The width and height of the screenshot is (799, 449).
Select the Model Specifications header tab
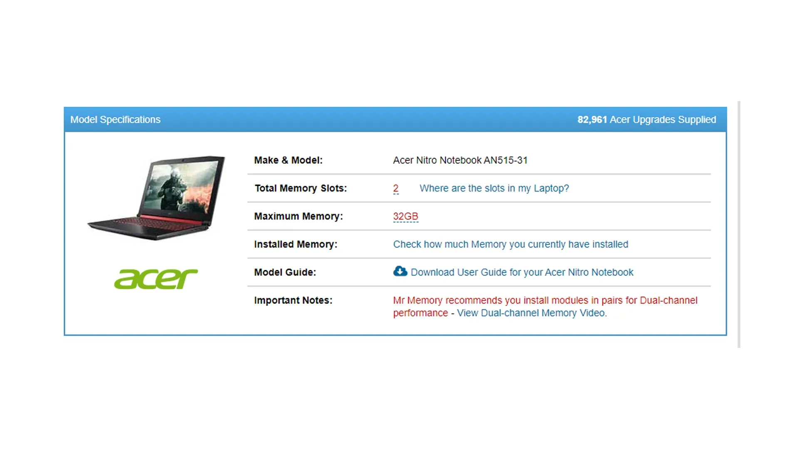pyautogui.click(x=115, y=119)
